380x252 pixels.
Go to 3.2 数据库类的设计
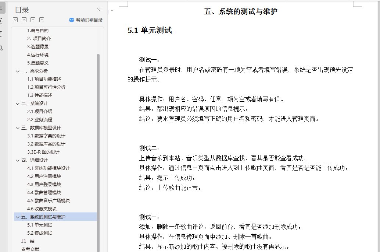tap(46, 144)
